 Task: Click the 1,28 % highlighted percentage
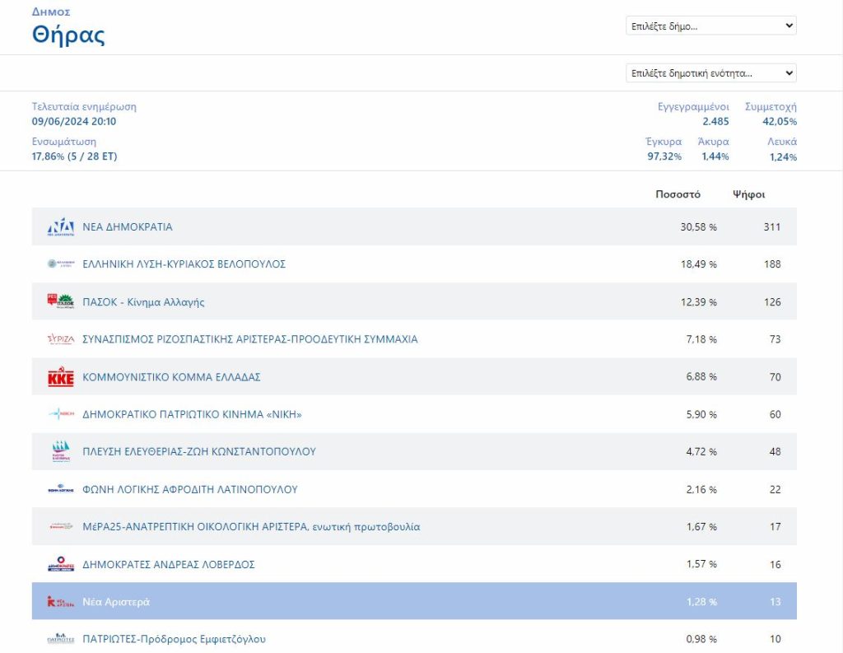pyautogui.click(x=701, y=601)
